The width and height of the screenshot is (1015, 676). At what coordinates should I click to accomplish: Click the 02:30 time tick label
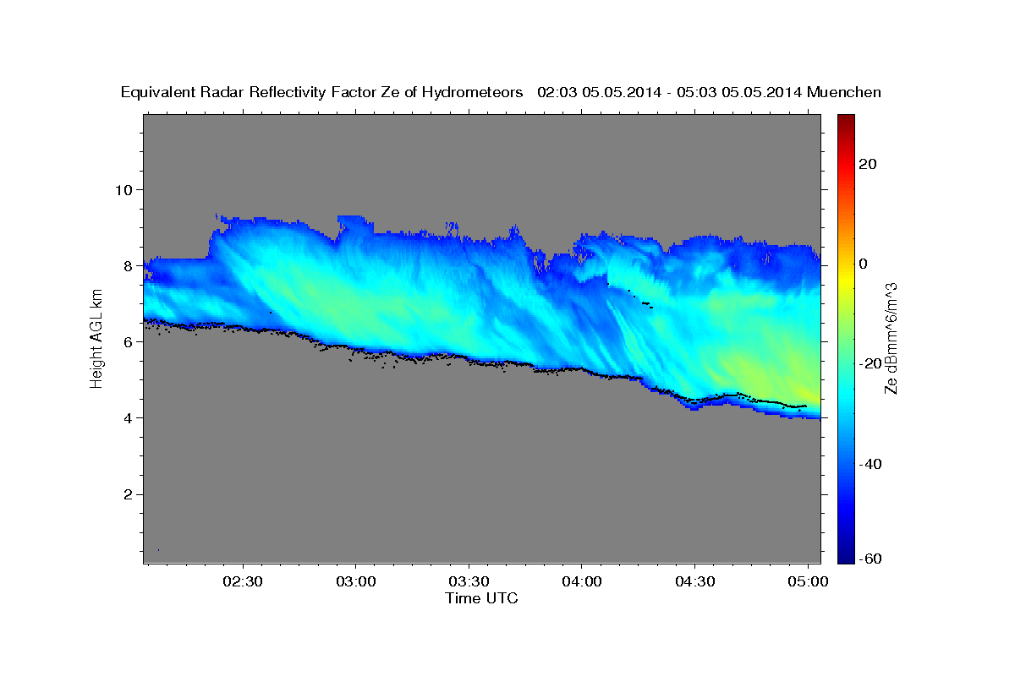[x=244, y=582]
